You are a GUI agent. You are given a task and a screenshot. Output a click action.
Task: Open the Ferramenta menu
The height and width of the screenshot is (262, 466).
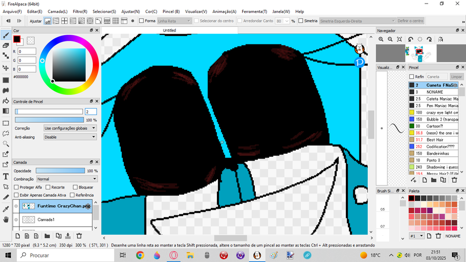click(254, 11)
